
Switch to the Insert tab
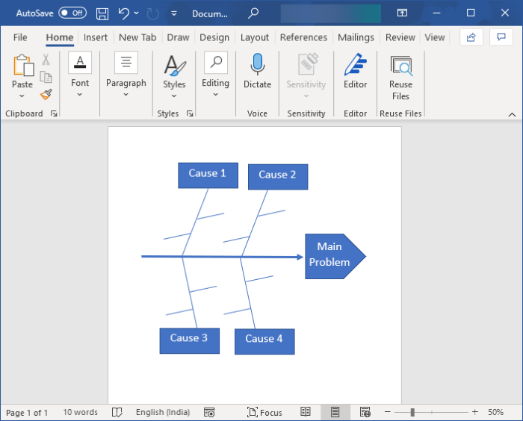96,37
